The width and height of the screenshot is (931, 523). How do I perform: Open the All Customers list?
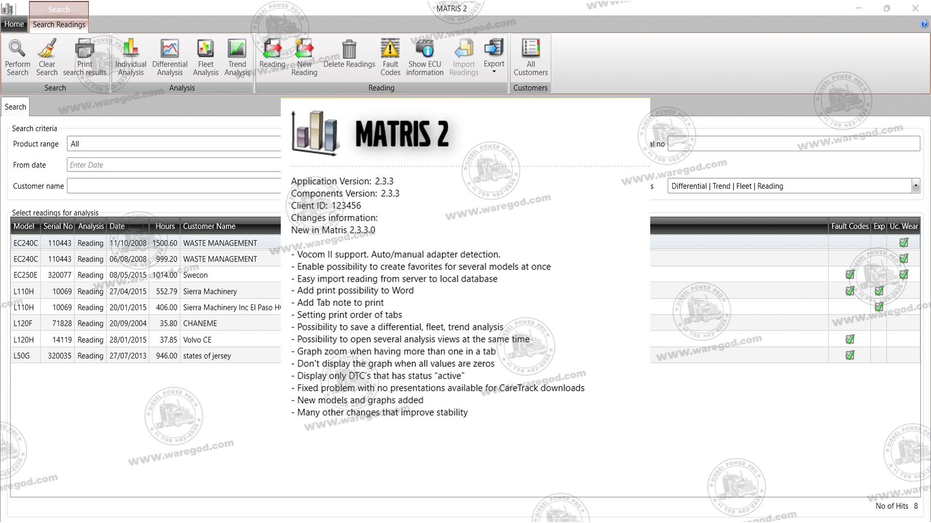(530, 49)
